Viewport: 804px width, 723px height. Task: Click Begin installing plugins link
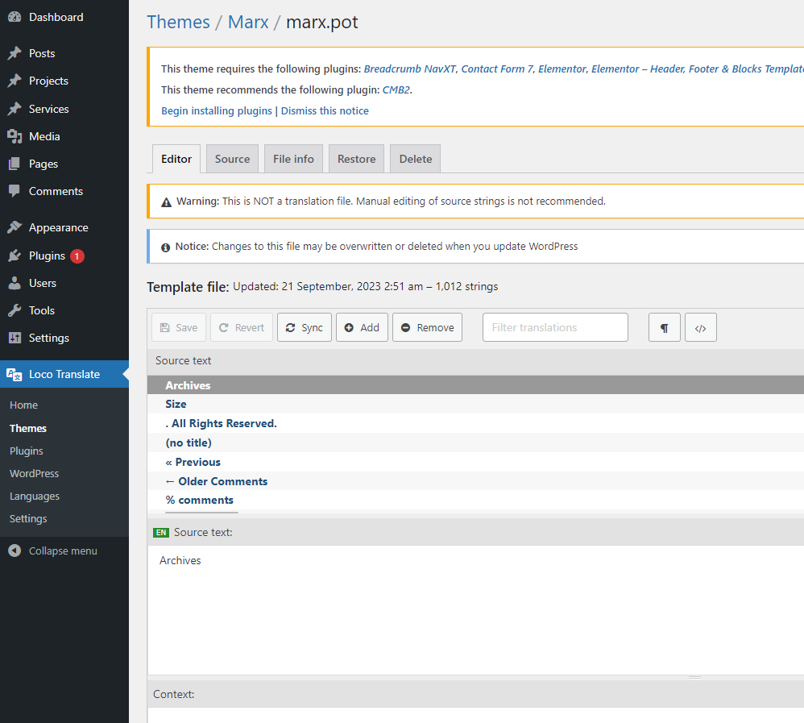coord(217,110)
